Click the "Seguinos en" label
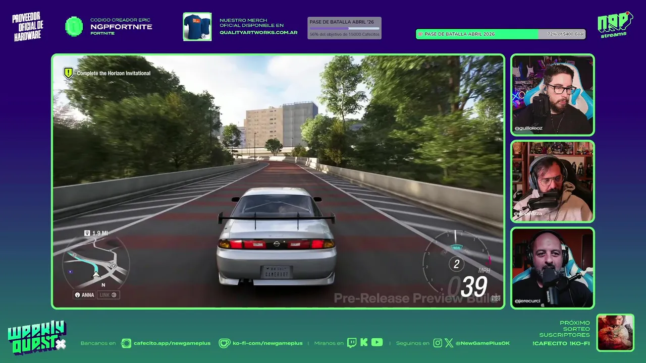The image size is (646, 363). tap(412, 343)
